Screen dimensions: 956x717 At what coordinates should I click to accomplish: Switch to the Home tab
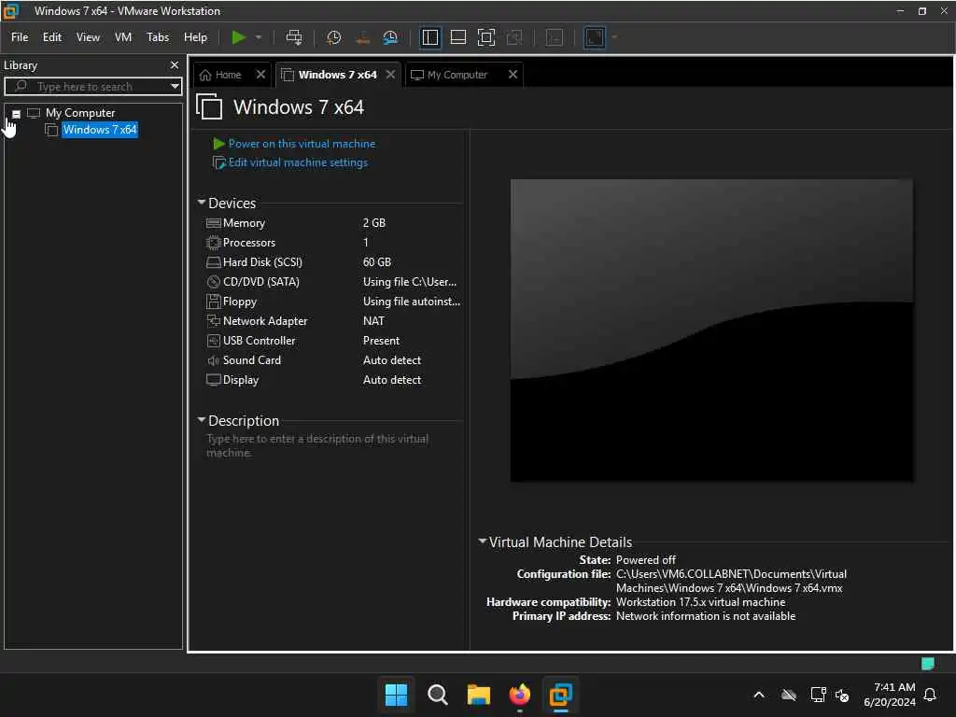click(221, 75)
